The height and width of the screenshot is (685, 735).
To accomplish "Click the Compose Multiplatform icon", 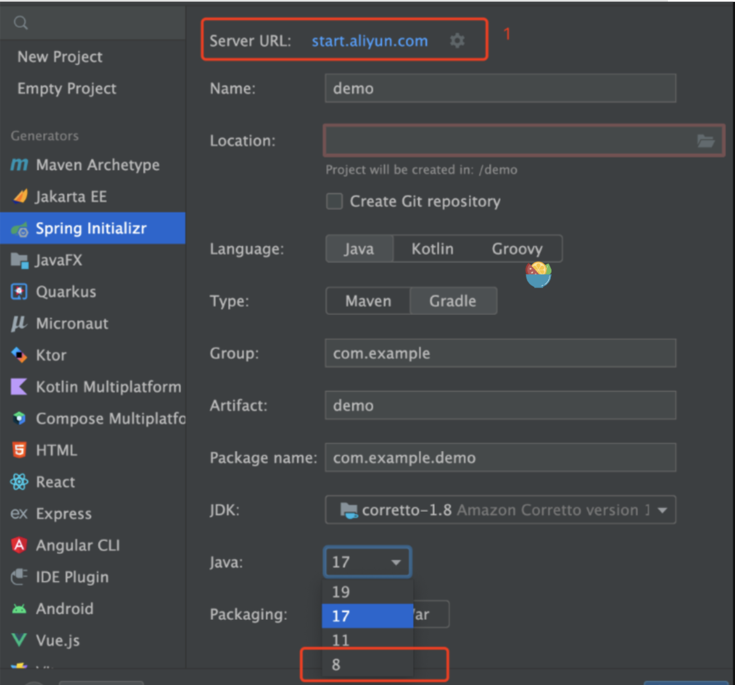I will 19,418.
